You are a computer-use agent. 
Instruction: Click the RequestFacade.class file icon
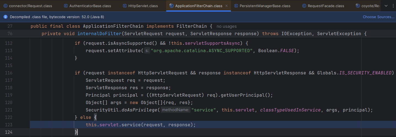pos(304,6)
